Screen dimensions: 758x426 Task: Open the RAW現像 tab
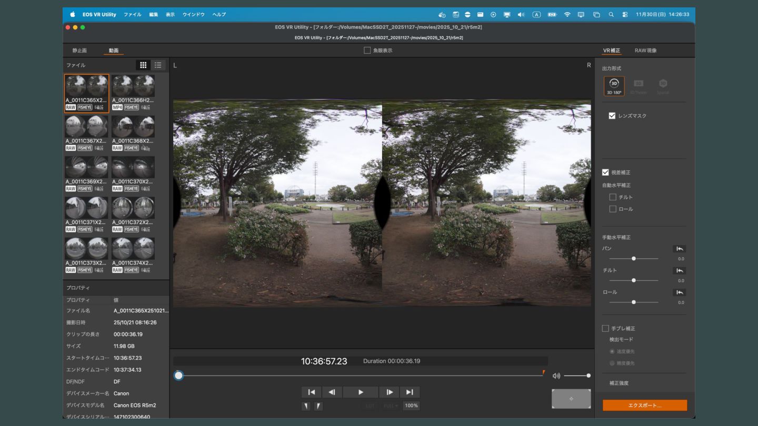point(645,50)
